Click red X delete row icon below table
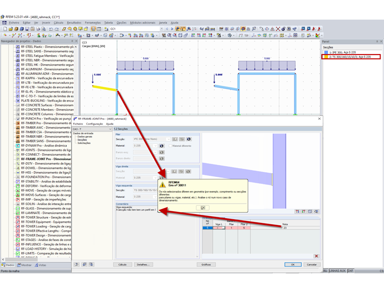 pyautogui.click(x=316, y=256)
